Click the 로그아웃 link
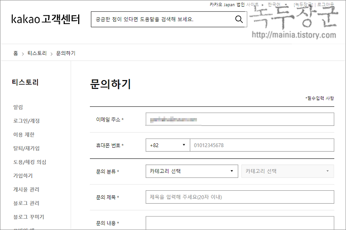This screenshot has width=346, height=230. click(x=325, y=4)
